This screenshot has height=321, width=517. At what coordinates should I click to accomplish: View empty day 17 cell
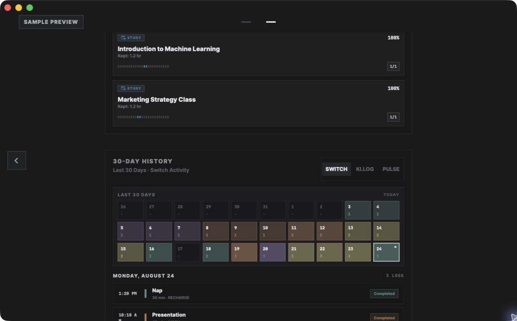pos(187,252)
